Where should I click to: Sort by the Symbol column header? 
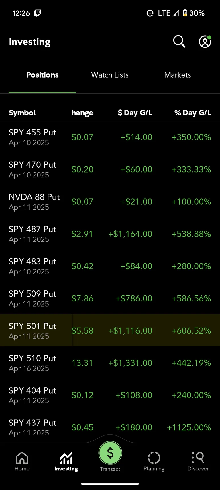click(22, 113)
